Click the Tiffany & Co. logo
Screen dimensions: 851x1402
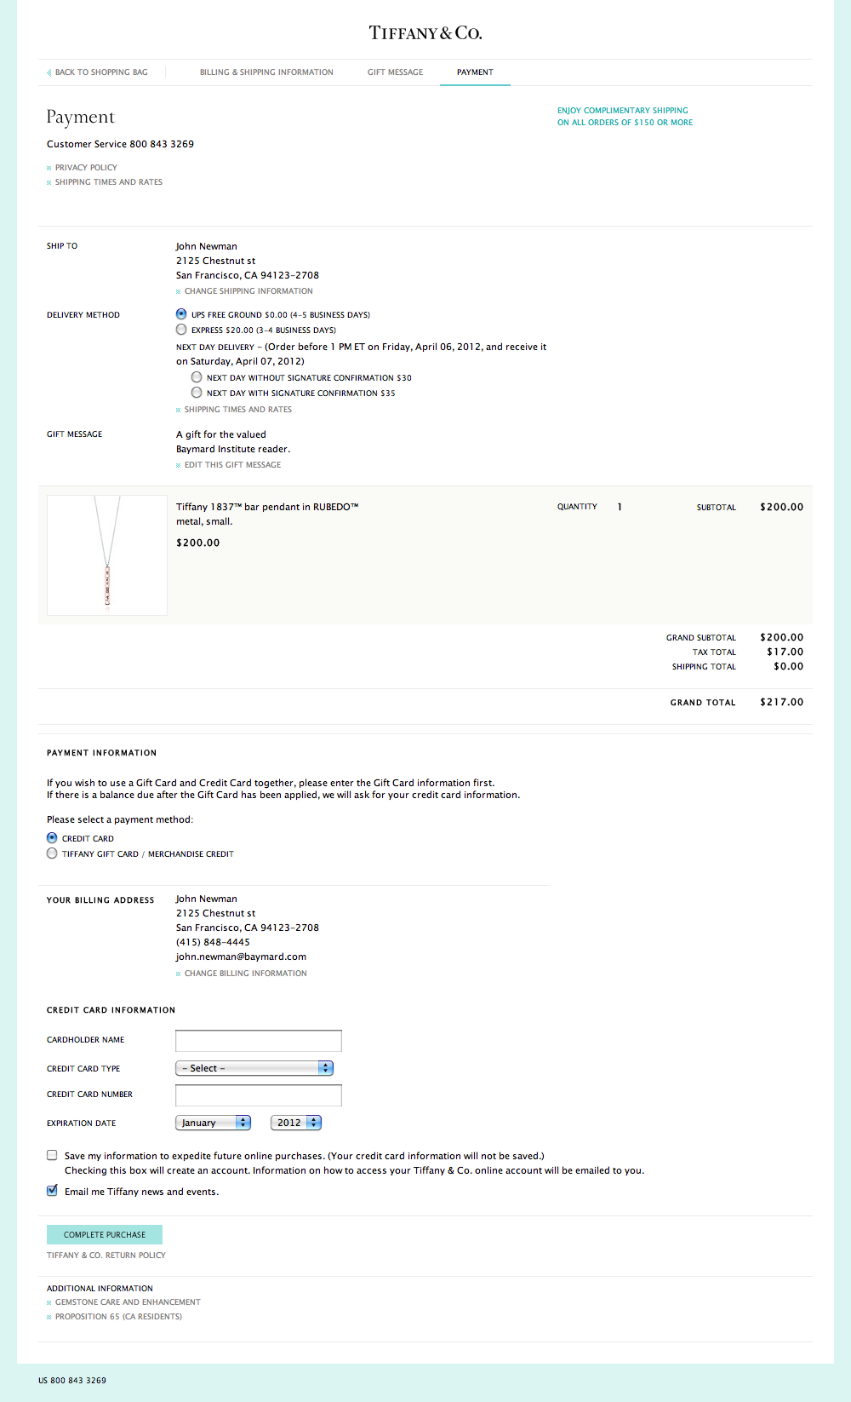(425, 33)
